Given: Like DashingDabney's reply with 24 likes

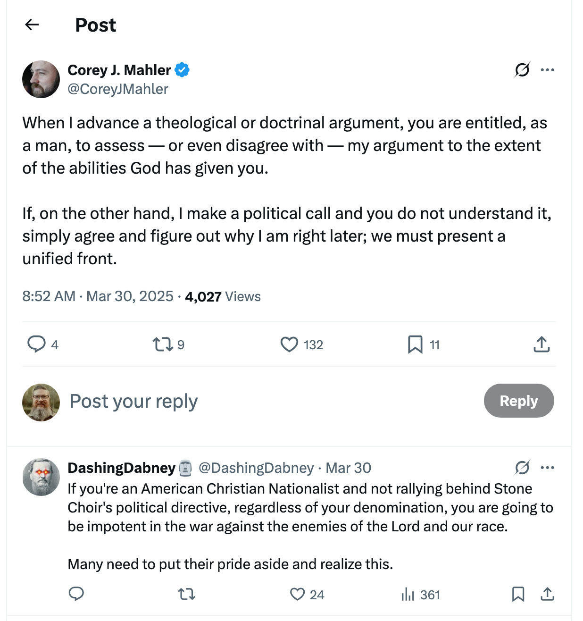Looking at the screenshot, I should coord(297,594).
